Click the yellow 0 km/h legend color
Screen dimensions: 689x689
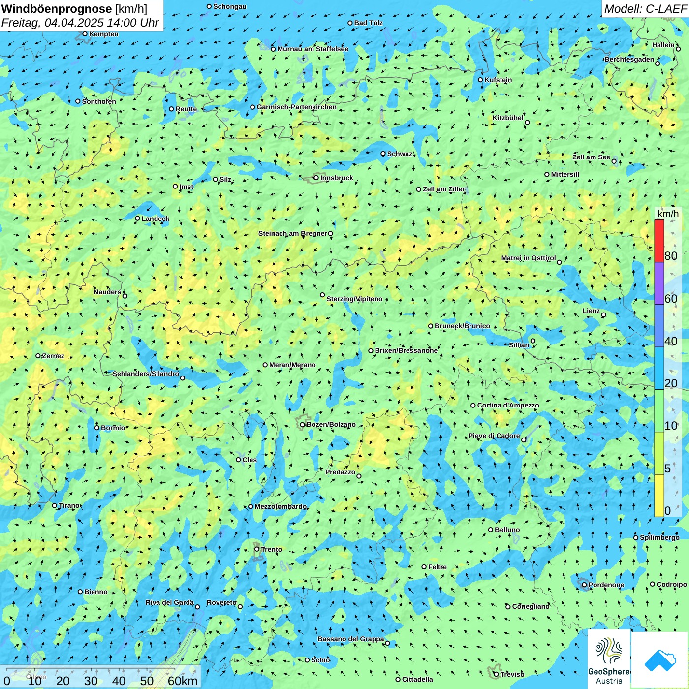(x=659, y=496)
